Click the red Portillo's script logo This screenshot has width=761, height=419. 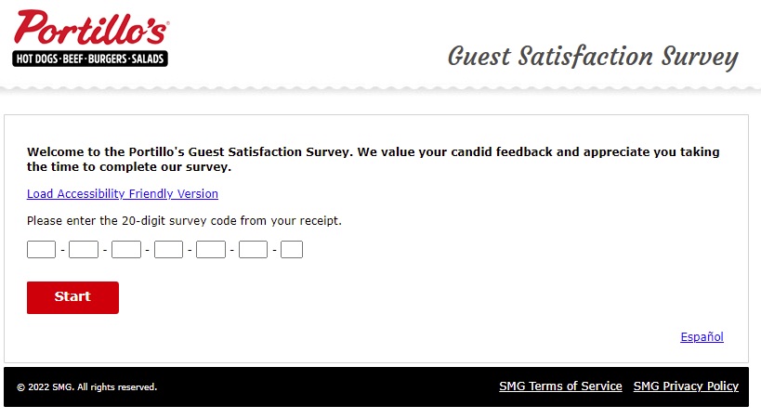91,28
